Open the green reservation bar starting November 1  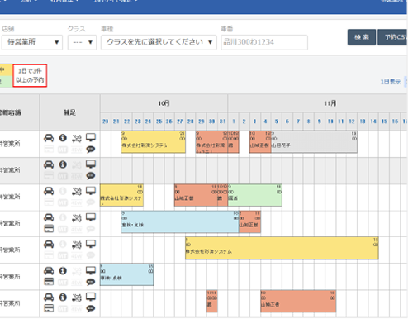(254, 195)
